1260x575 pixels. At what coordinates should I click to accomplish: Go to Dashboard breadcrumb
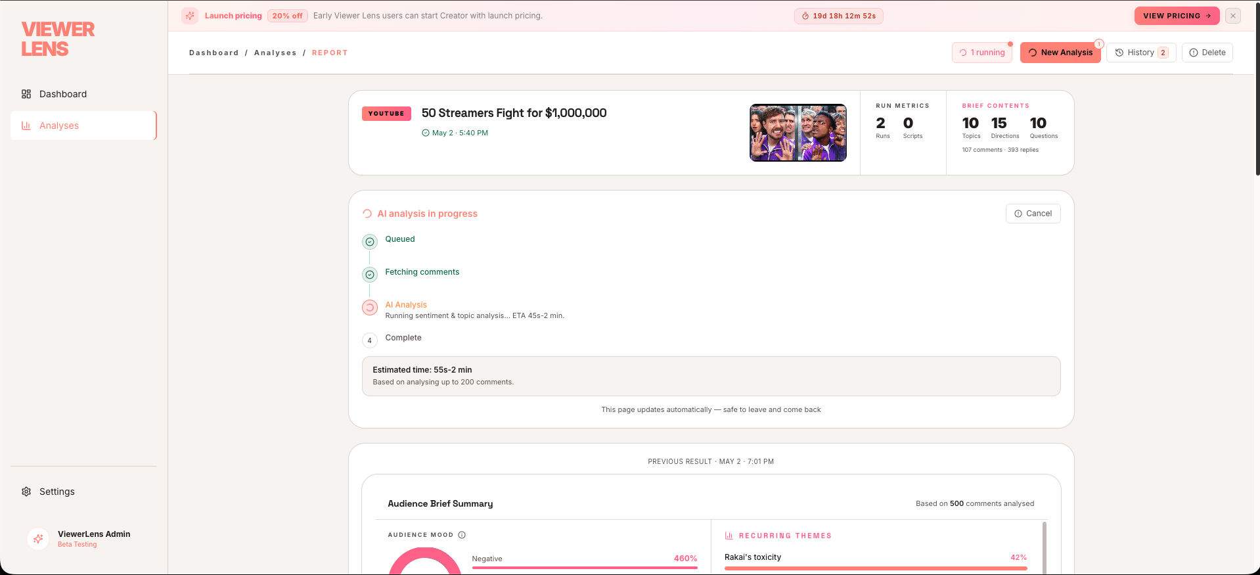(x=214, y=53)
